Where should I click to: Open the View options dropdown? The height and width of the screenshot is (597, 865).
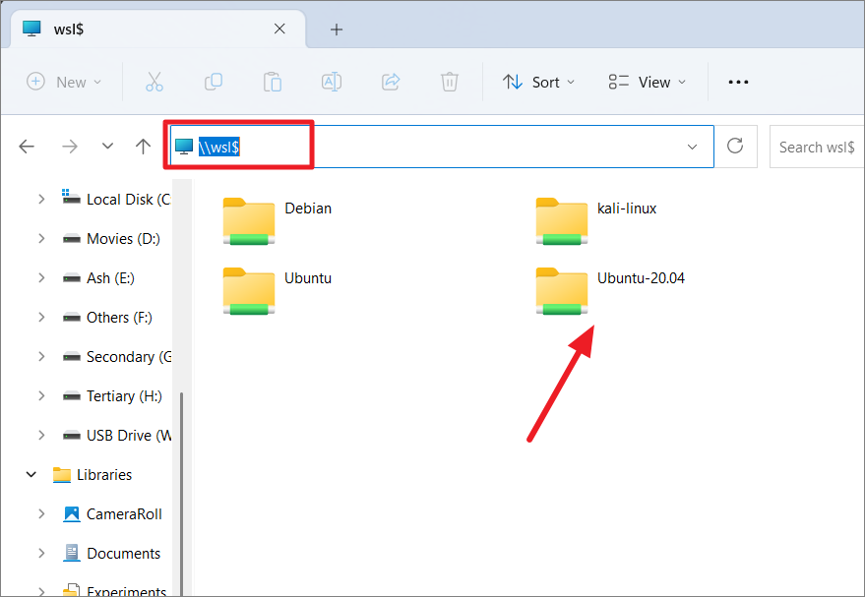(648, 83)
